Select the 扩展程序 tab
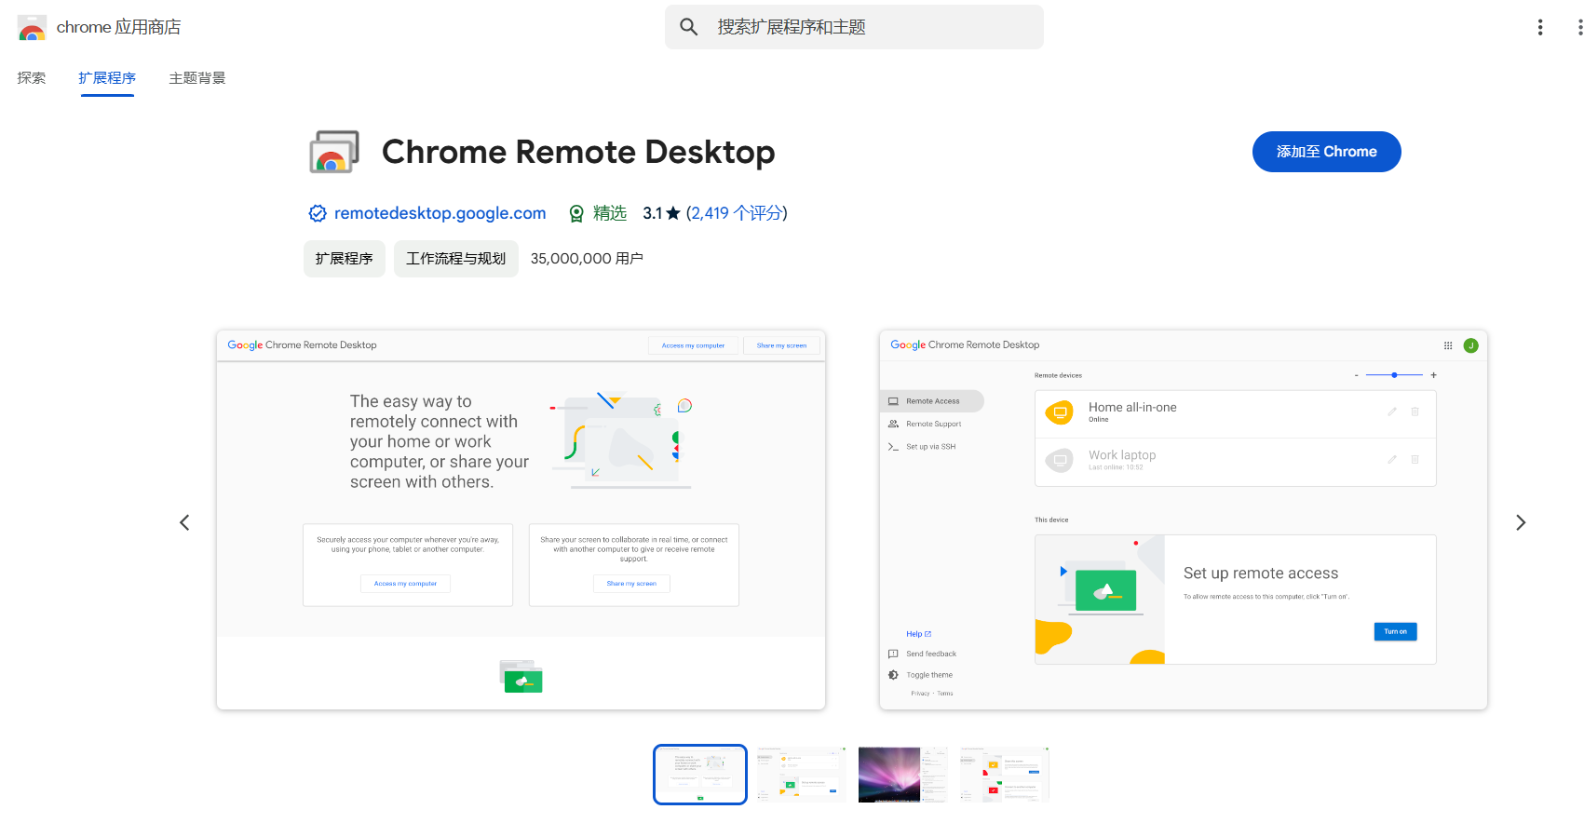 click(107, 78)
